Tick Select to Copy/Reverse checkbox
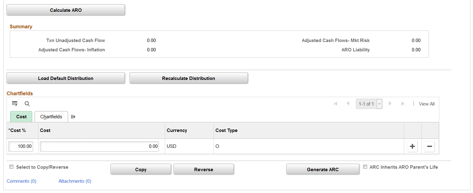Image resolution: width=473 pixels, height=193 pixels. [11, 167]
